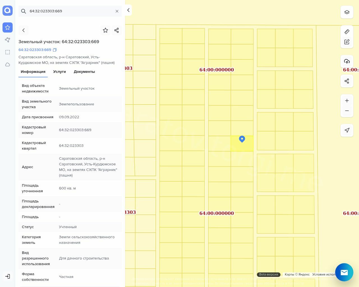Open the map layers switcher
Viewport: 359px width, 287px height.
347,12
